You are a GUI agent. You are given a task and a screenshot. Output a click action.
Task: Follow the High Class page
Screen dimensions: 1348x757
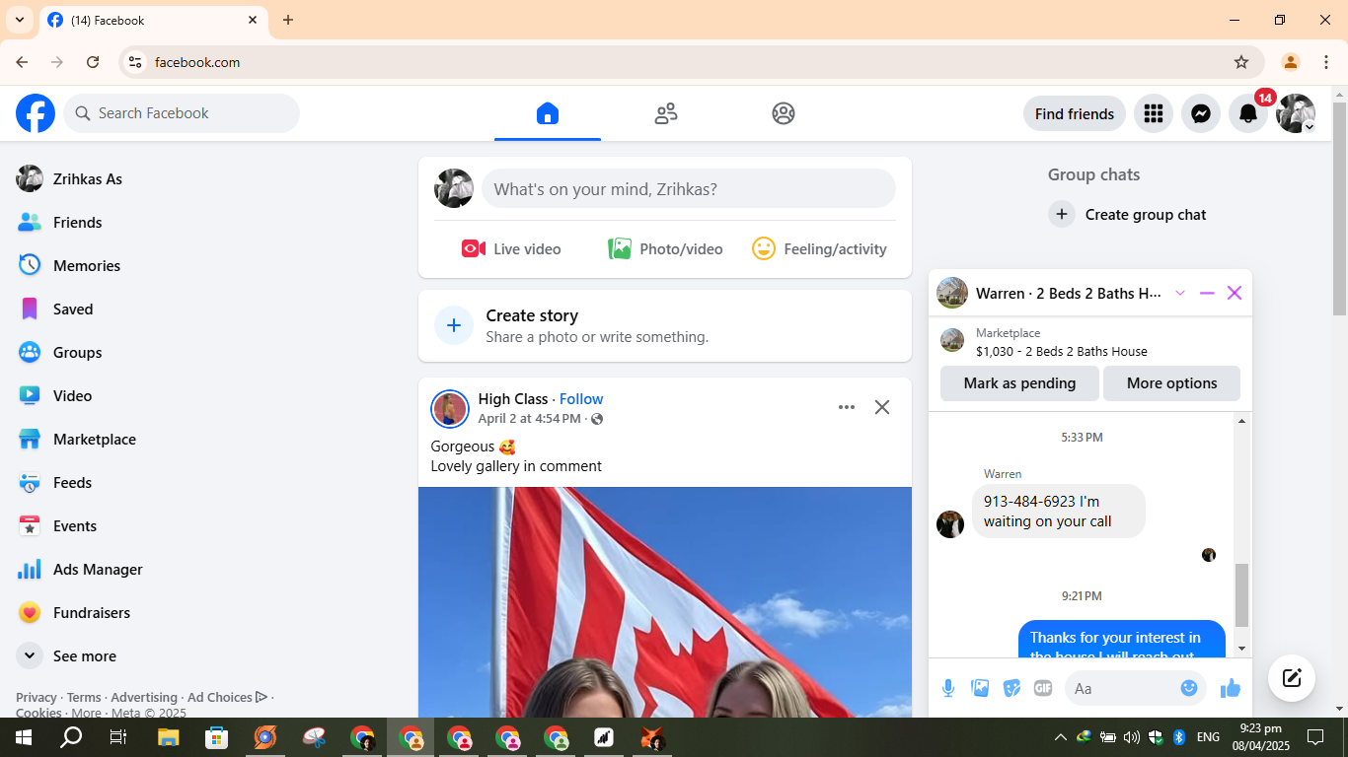(x=581, y=398)
